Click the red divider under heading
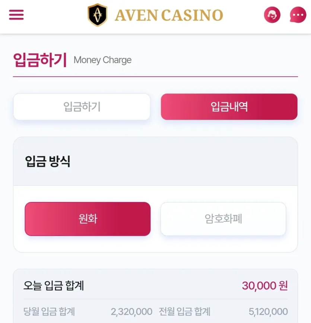 pyautogui.click(x=156, y=77)
